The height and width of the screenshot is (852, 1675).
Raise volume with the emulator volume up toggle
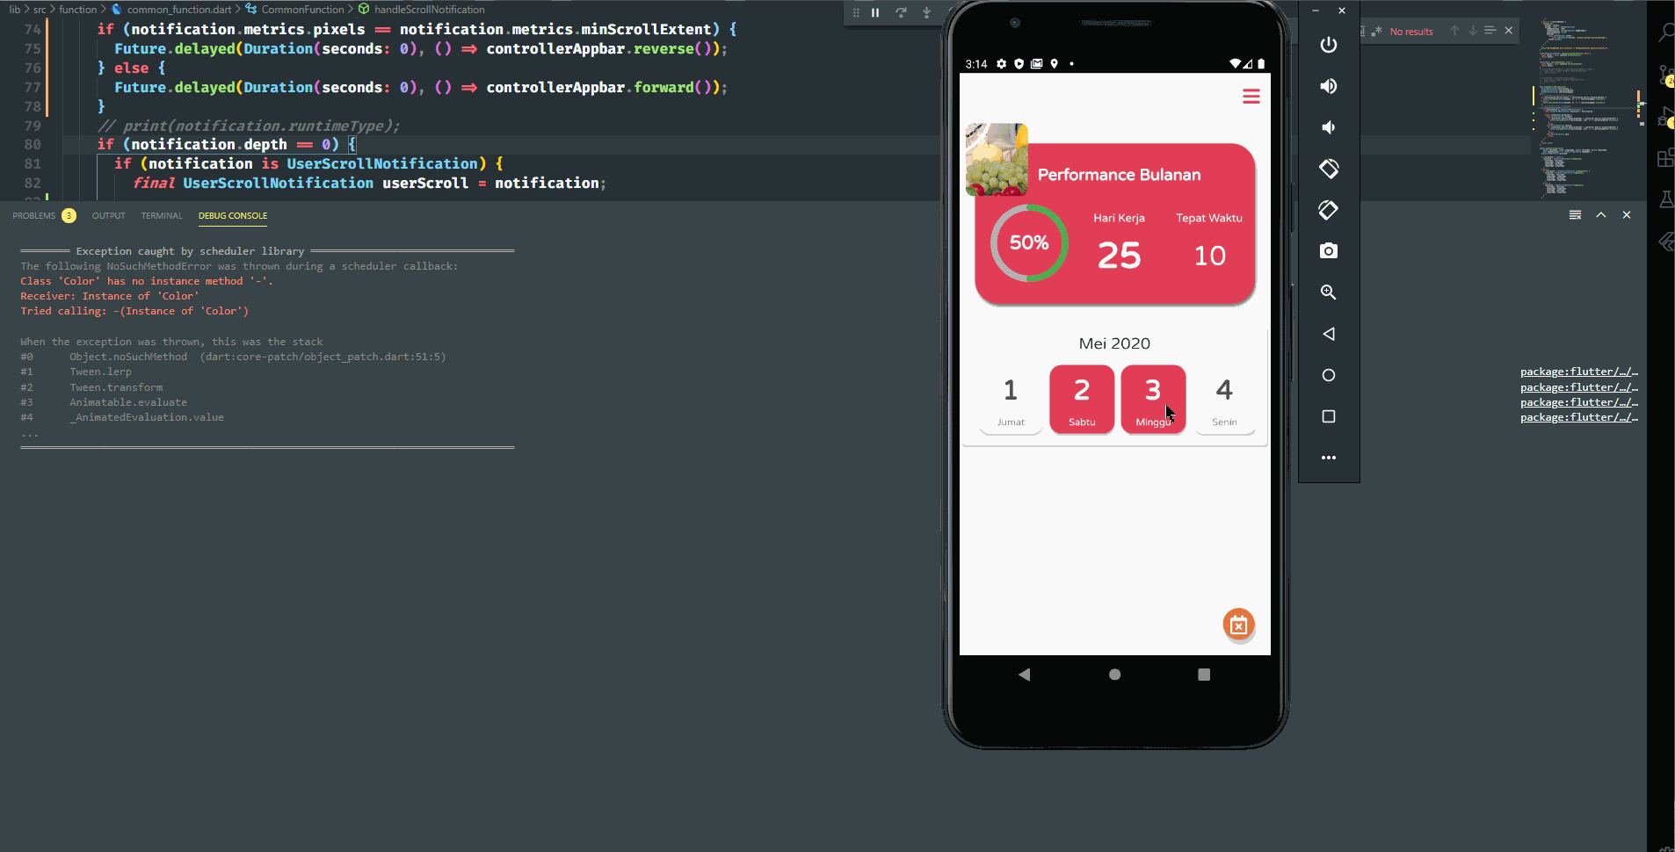click(1328, 86)
